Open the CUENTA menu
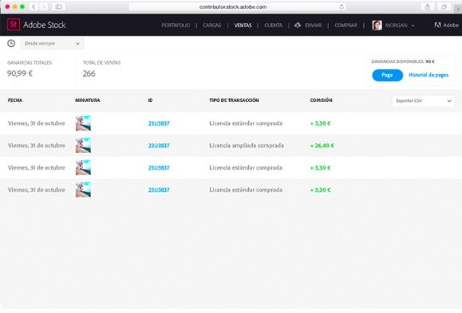Screen dimensions: 462x313 (x=273, y=25)
